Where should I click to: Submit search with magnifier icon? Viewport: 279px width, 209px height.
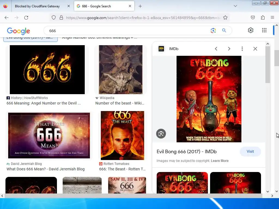[224, 30]
